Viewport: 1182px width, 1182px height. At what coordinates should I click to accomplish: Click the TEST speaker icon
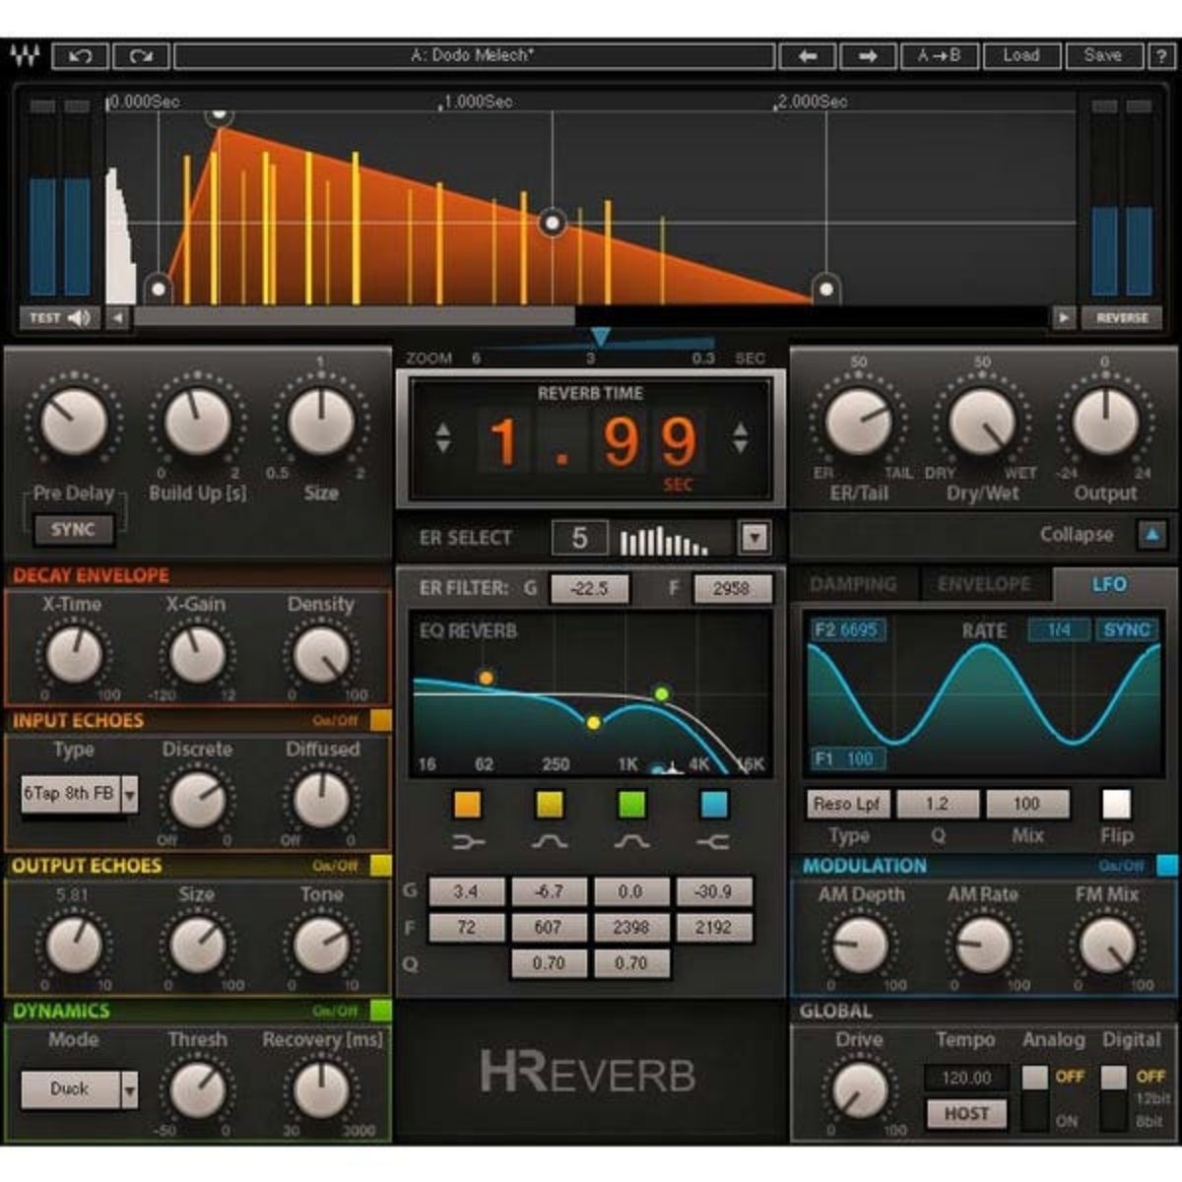point(79,318)
